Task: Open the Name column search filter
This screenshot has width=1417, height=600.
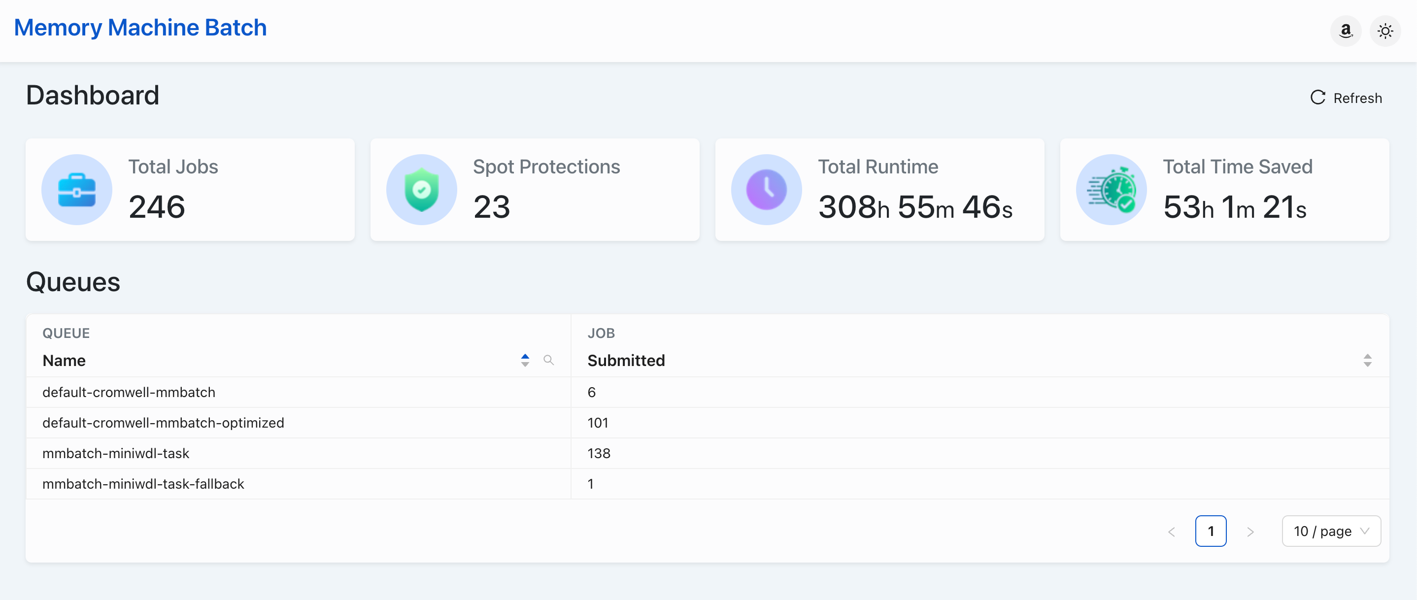Action: (x=548, y=360)
